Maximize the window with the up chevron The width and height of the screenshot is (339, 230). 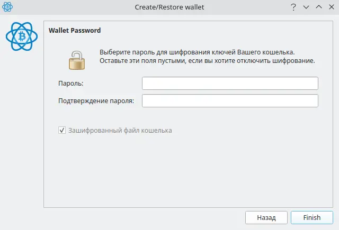coord(319,7)
